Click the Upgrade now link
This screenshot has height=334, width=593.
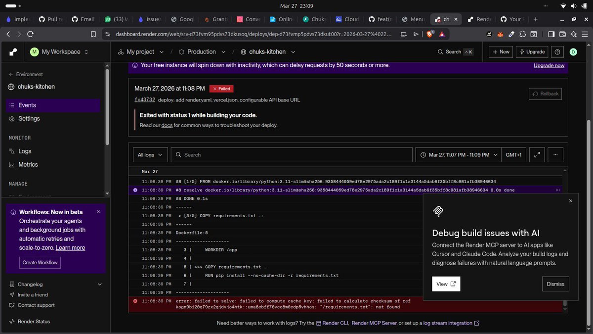click(x=549, y=65)
